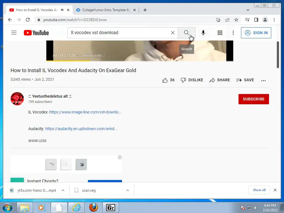Open the audacity.en.uptodown.com link

coord(81,129)
